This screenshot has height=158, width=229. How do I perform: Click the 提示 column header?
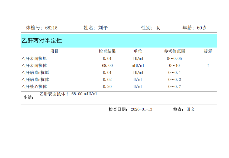point(208,51)
